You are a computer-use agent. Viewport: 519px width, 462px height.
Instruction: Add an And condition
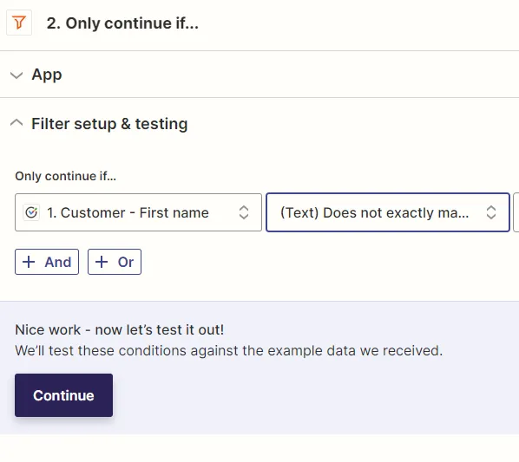[x=47, y=262]
